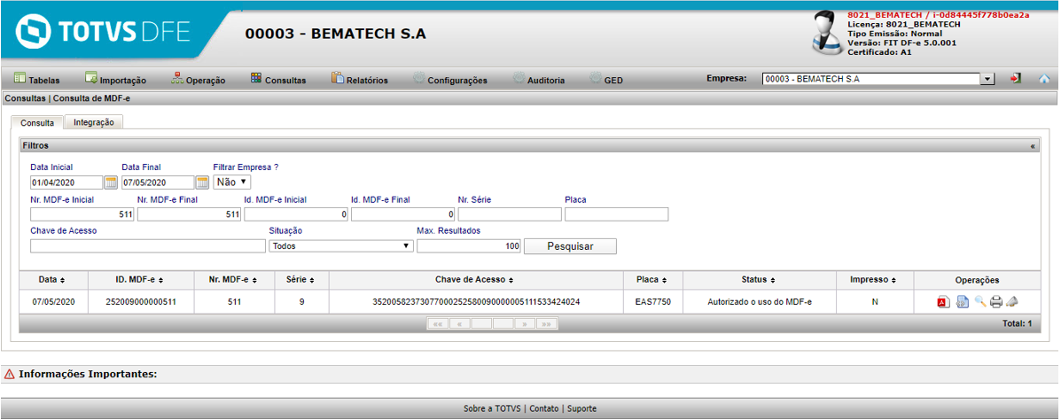
Task: Sort results by Placa column
Action: click(653, 280)
